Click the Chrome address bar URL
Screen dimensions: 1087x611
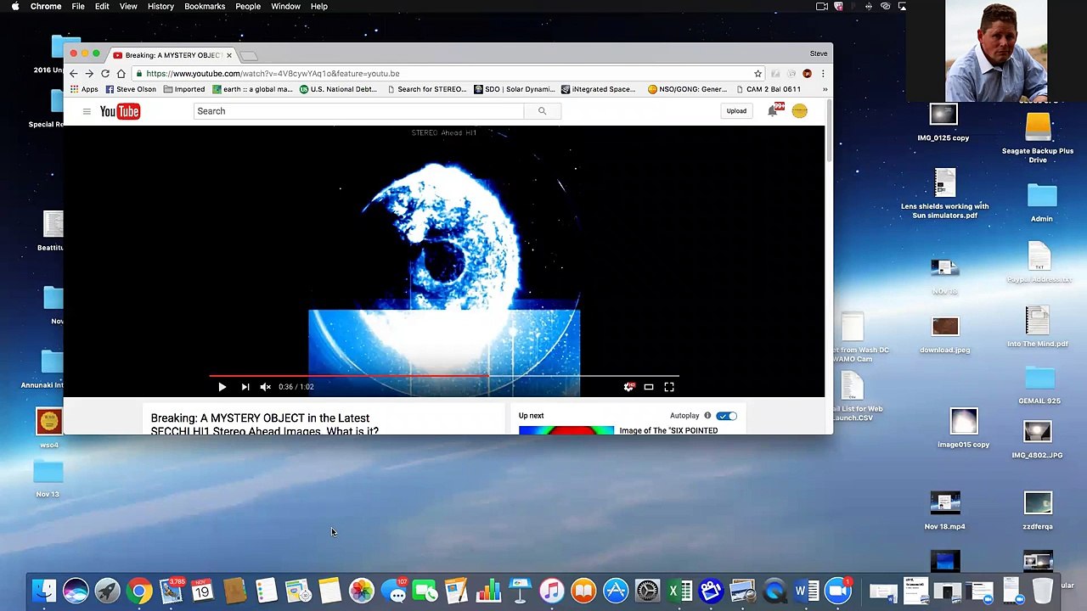[273, 74]
